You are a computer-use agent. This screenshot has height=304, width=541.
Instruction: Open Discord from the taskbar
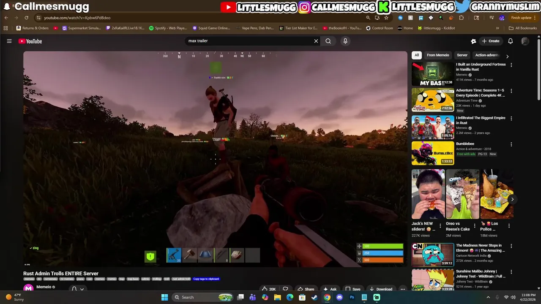pyautogui.click(x=339, y=297)
